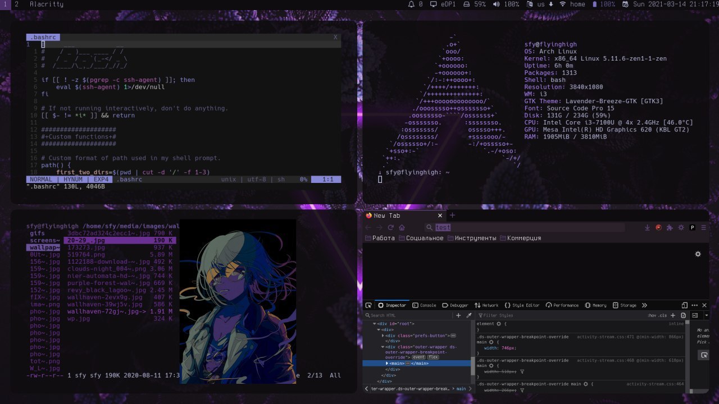Open the downloads arrow icon
Screen dimensions: 719x404
(x=647, y=227)
